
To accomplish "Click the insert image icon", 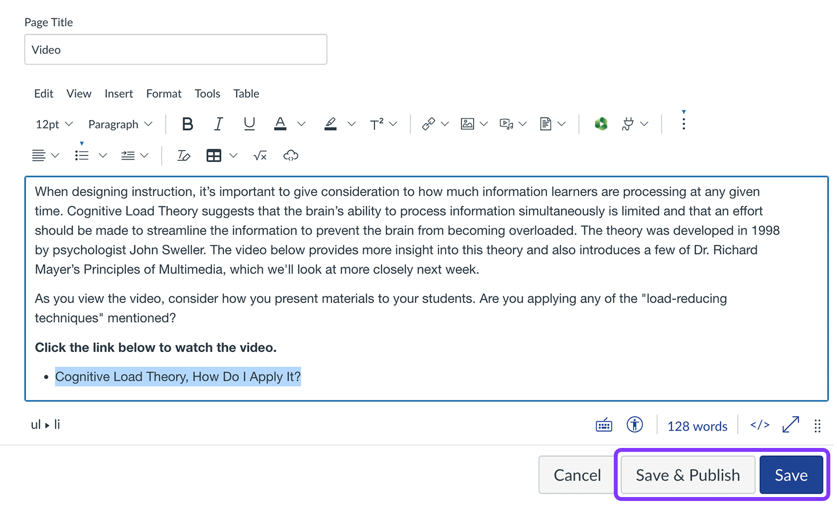I will [468, 124].
